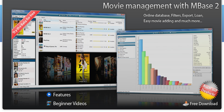Set the star rating for King Kong
The height and width of the screenshot is (112, 224).
coord(98,41)
